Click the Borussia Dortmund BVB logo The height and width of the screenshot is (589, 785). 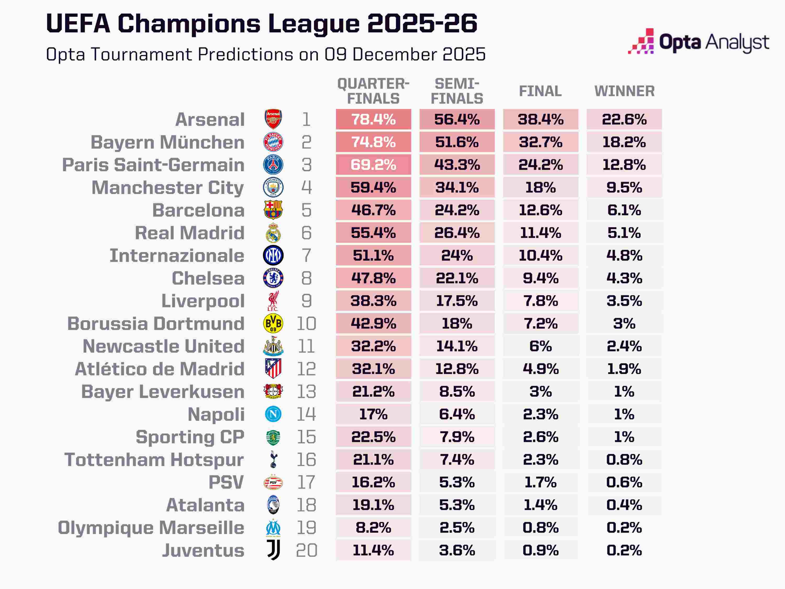pos(273,324)
